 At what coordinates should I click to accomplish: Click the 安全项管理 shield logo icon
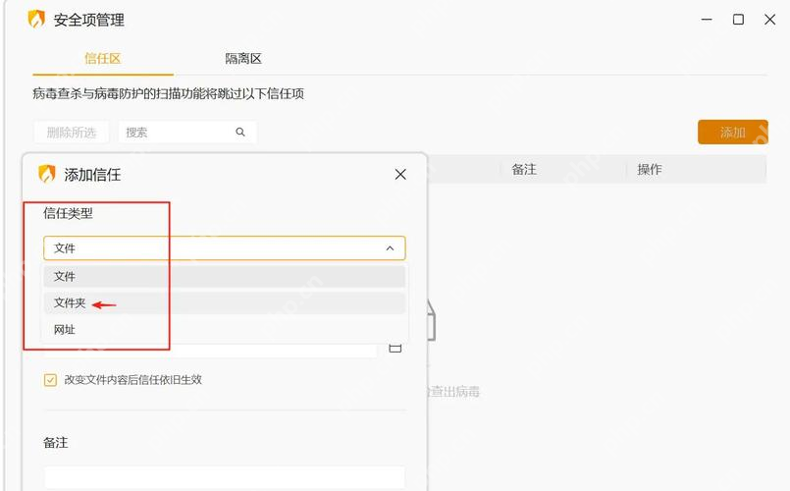(x=36, y=20)
